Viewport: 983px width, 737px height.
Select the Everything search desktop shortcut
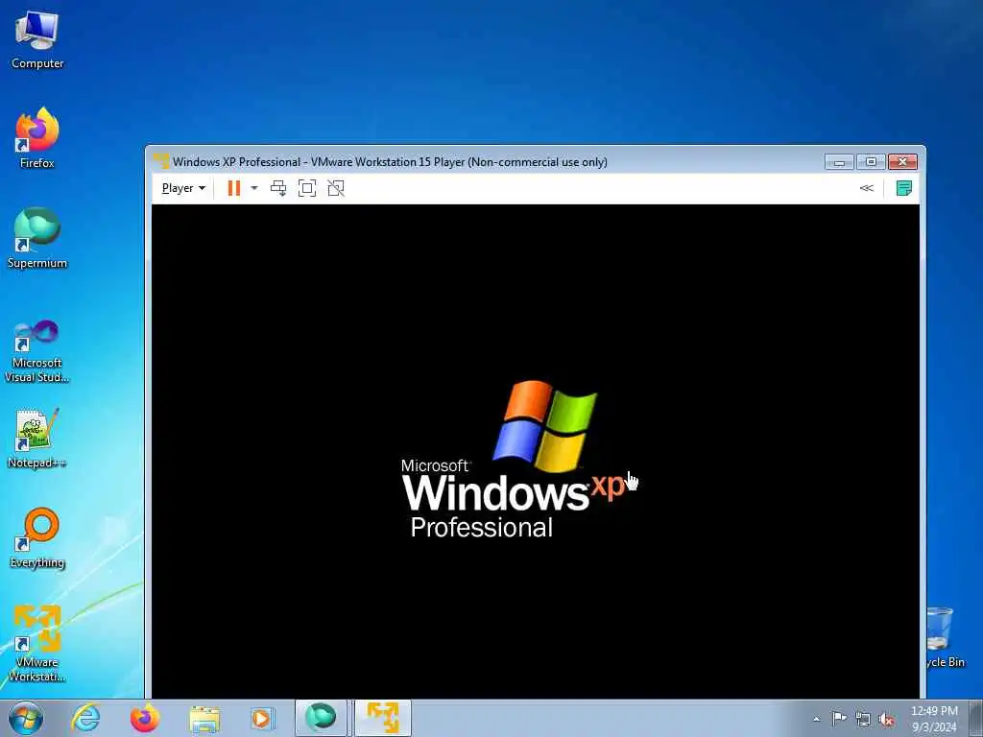point(37,537)
